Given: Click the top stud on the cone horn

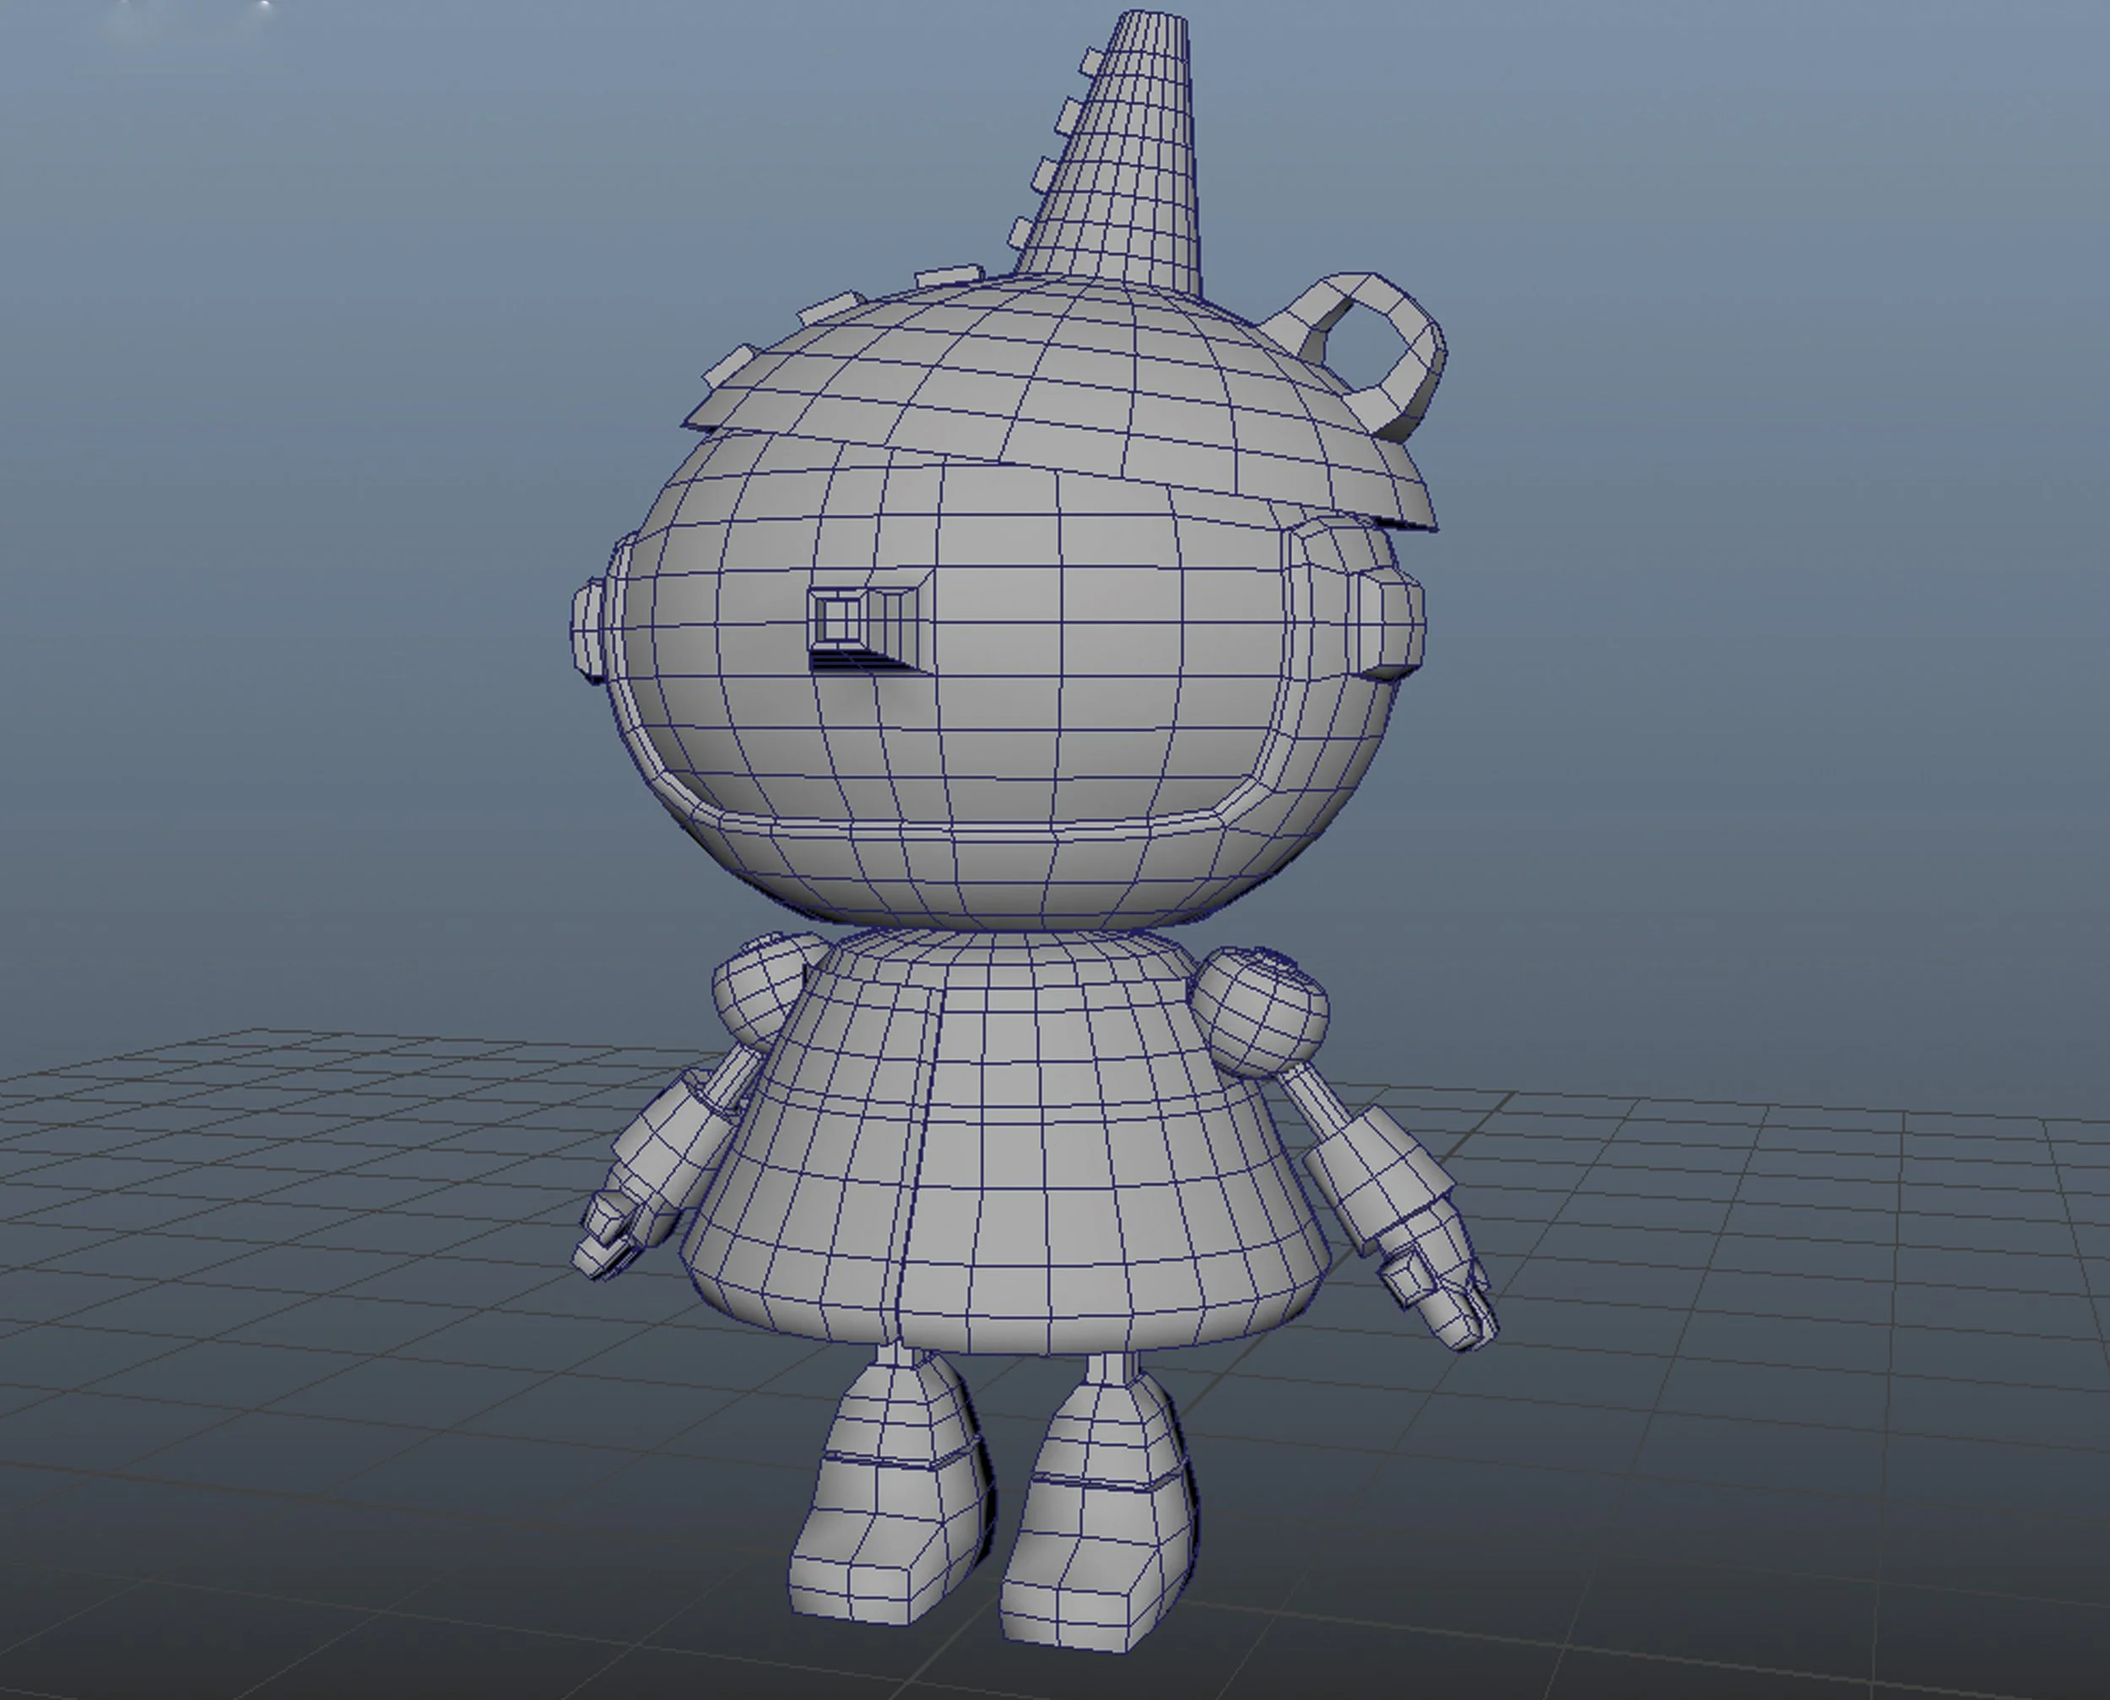Looking at the screenshot, I should coord(1092,62).
